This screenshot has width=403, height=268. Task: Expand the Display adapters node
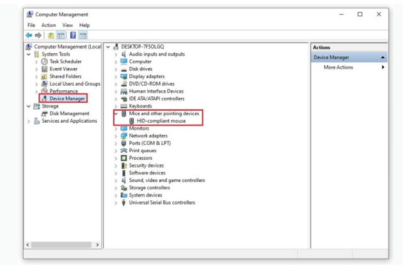[116, 77]
